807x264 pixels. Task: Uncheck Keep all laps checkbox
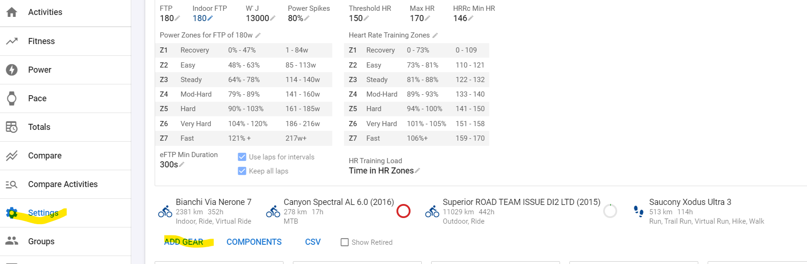coord(242,171)
